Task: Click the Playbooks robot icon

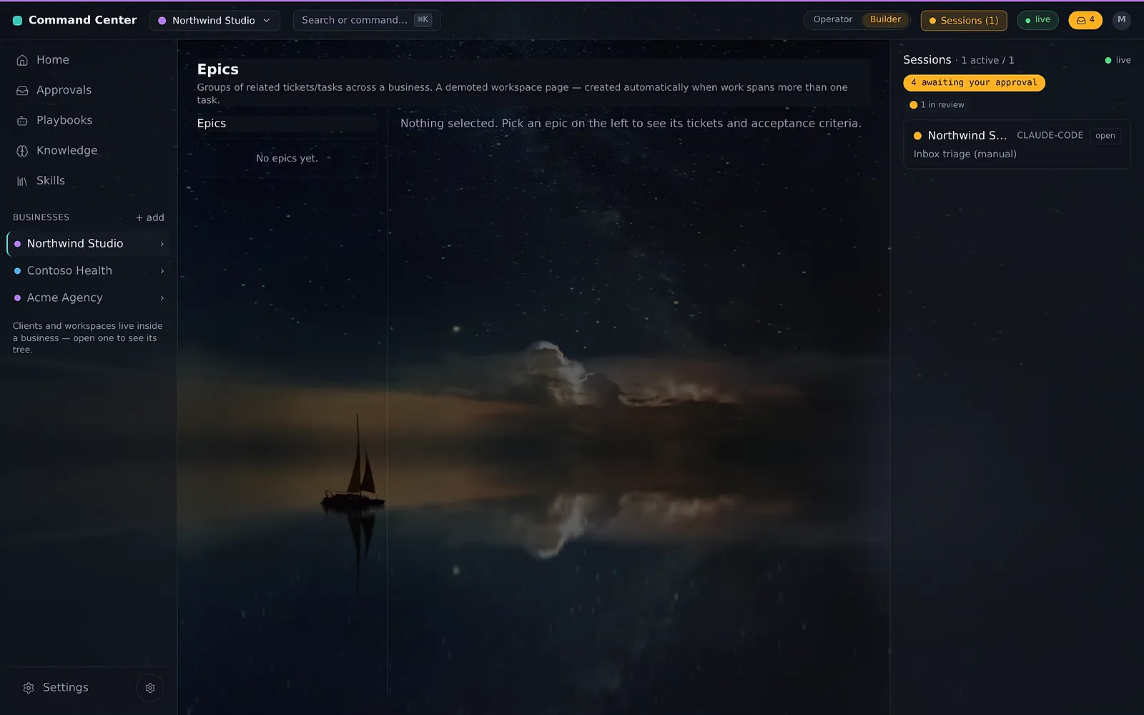Action: tap(22, 121)
